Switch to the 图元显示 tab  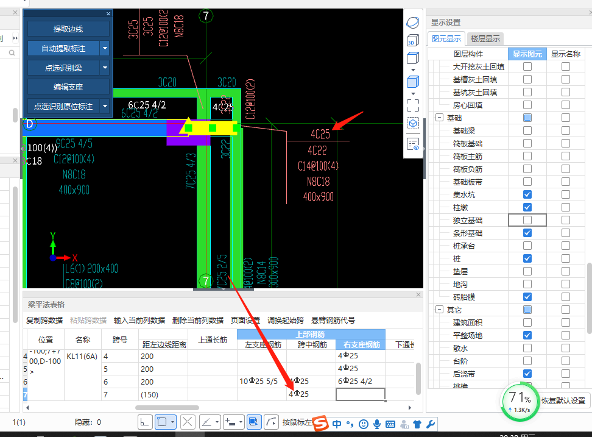pyautogui.click(x=446, y=38)
